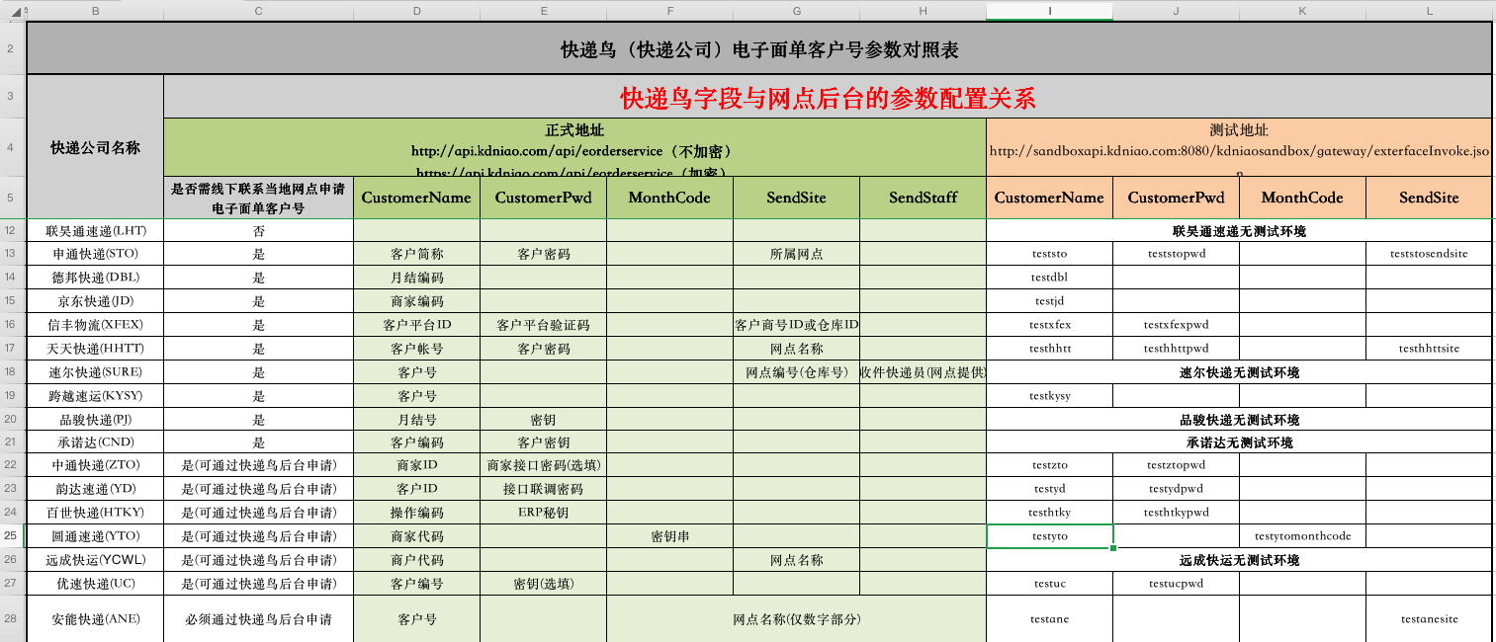1496x642 pixels.
Task: Select the 网点编号(仓库号) cell
Action: tap(796, 372)
